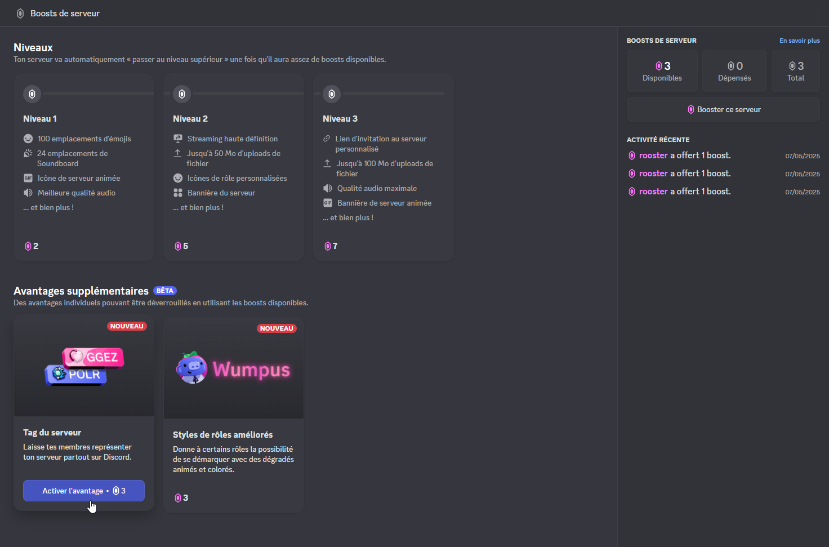Click the pink gem cost on Styles de rôles card

coord(178,498)
